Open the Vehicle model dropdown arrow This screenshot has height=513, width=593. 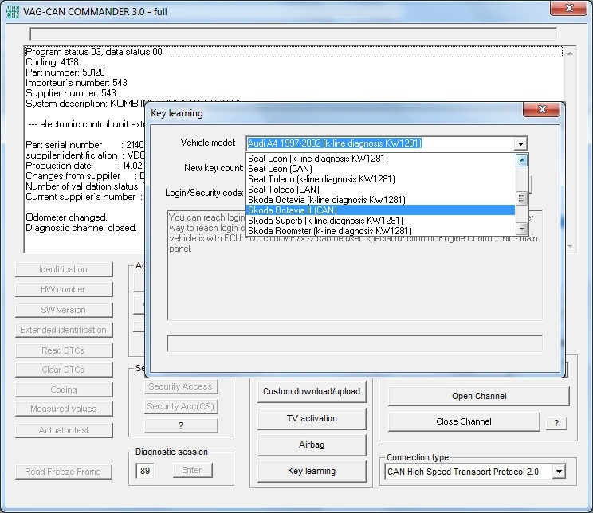(x=520, y=143)
